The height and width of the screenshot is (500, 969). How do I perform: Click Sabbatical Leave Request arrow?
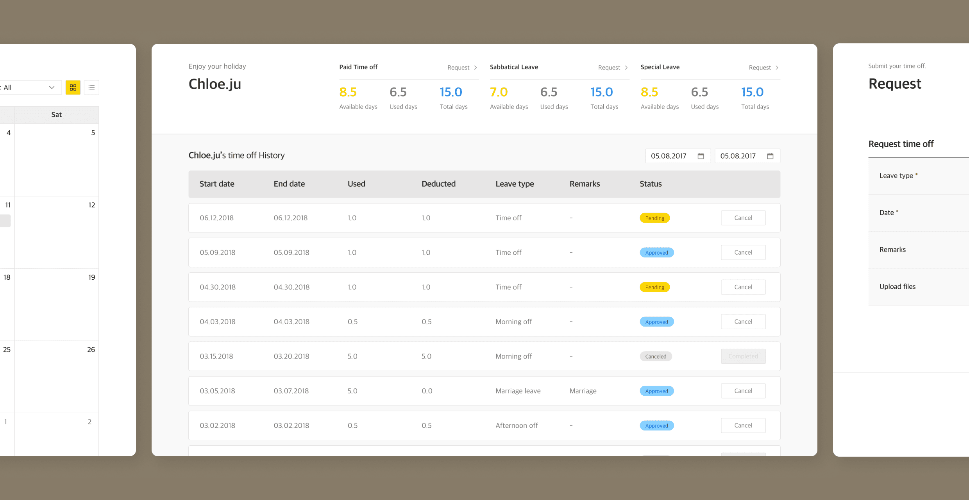point(626,68)
